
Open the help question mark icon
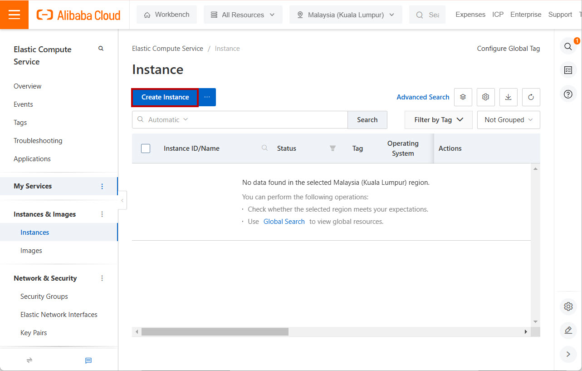click(x=568, y=94)
